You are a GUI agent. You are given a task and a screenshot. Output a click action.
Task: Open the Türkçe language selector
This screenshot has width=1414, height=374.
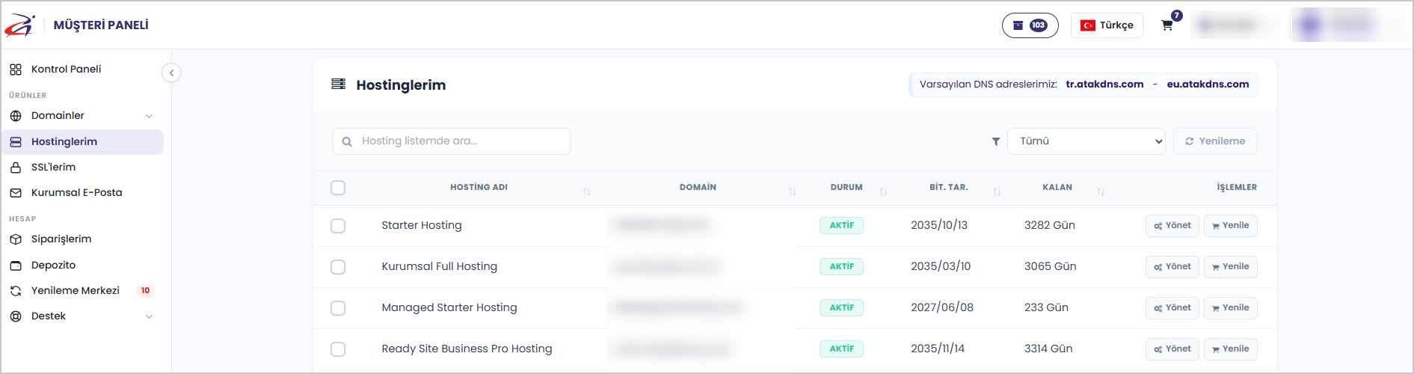pyautogui.click(x=1107, y=25)
